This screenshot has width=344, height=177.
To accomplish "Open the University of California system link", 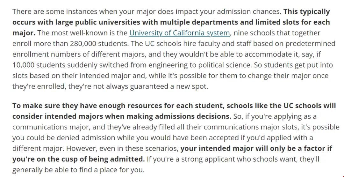I will pyautogui.click(x=179, y=33).
